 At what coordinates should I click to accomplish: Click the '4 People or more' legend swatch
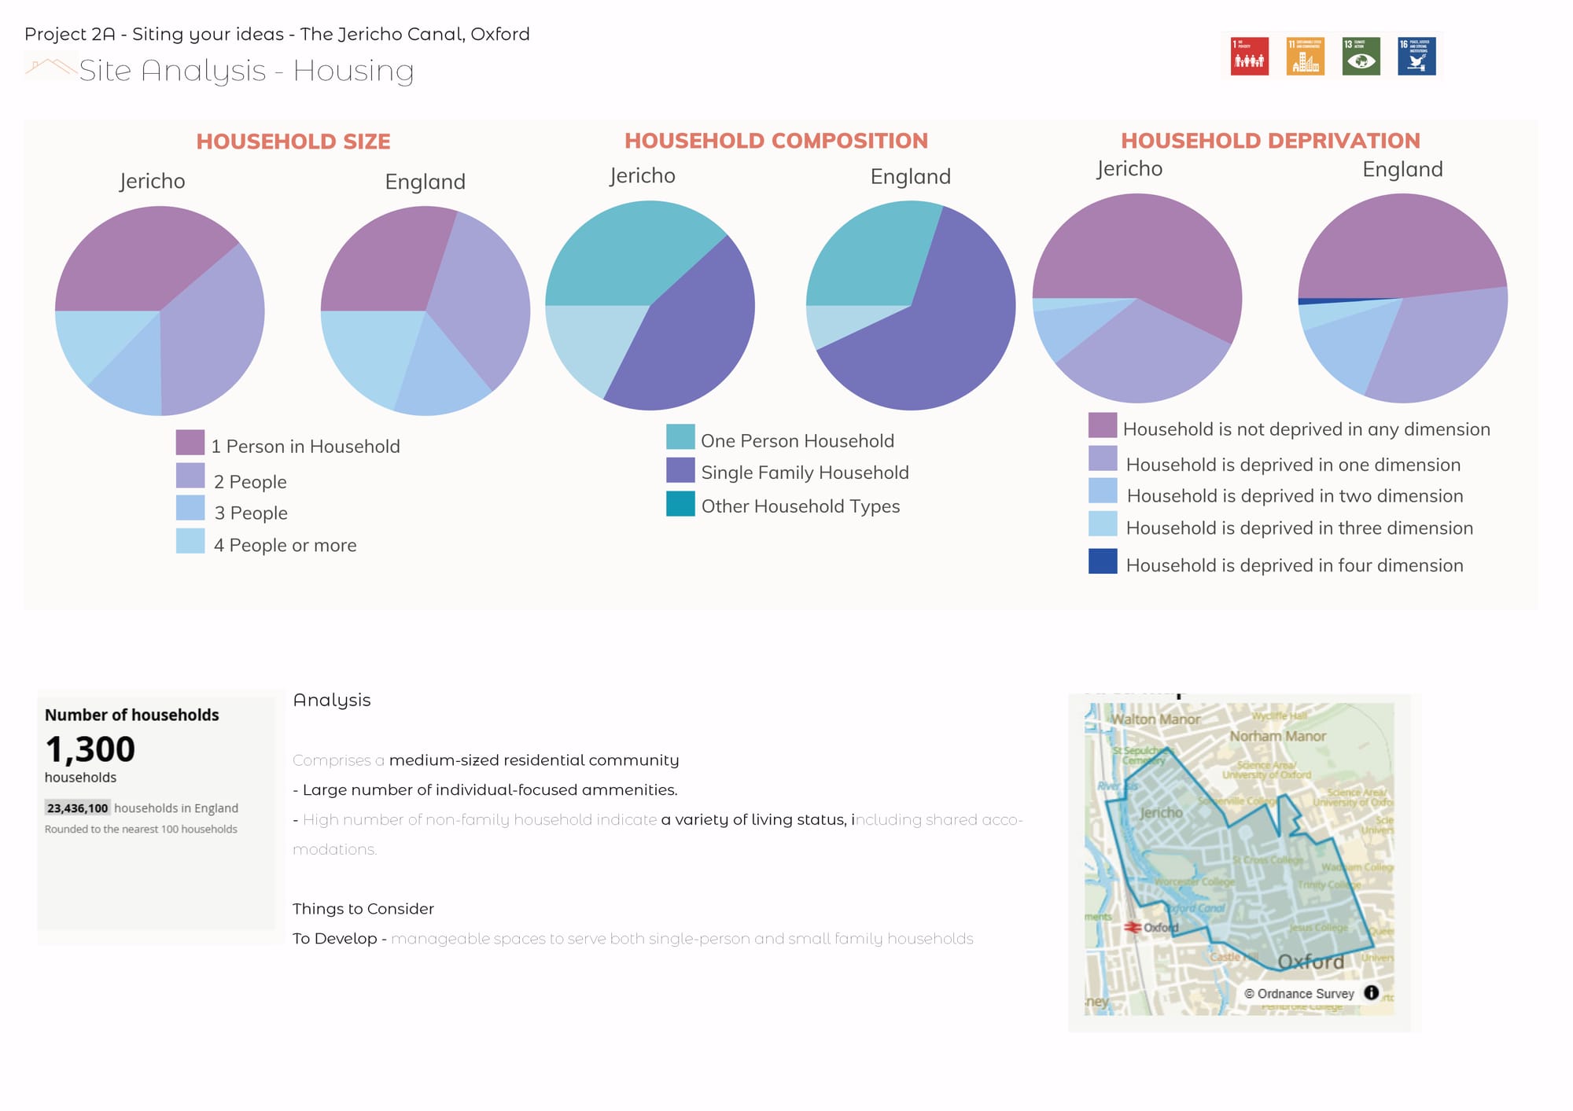190,542
